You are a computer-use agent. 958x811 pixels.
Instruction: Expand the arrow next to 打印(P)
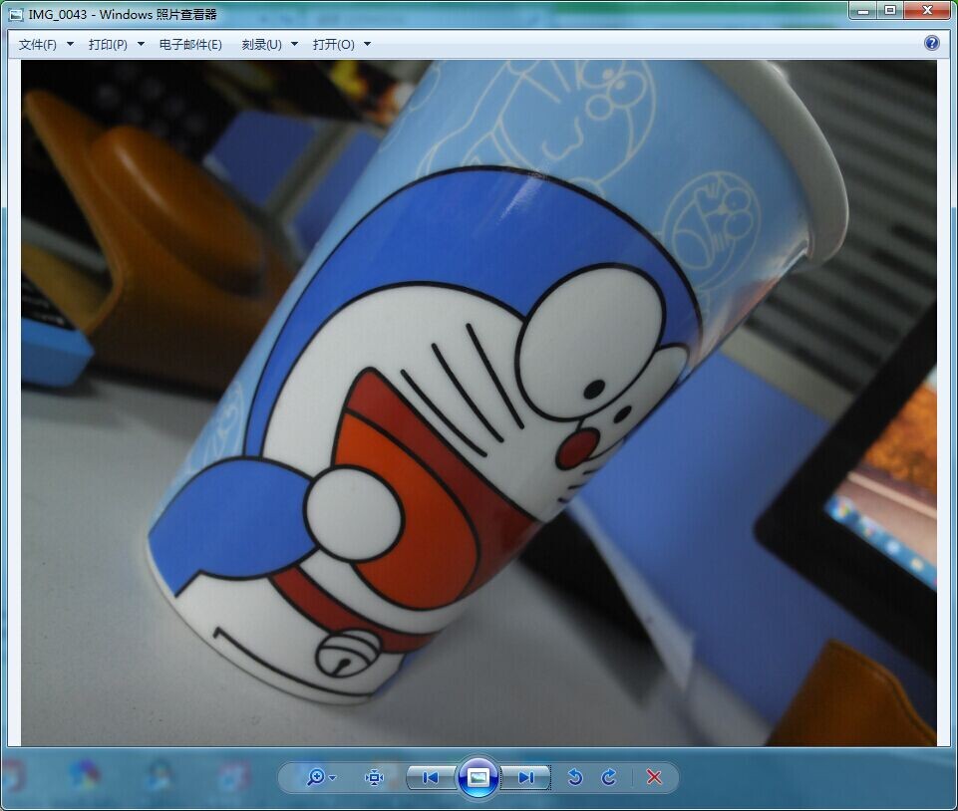point(141,44)
